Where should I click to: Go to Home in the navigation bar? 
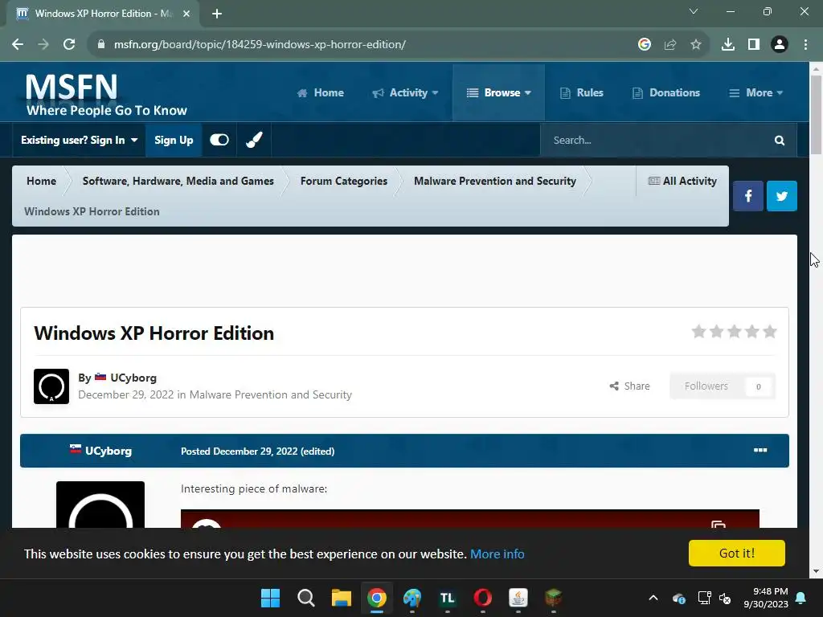[x=320, y=93]
